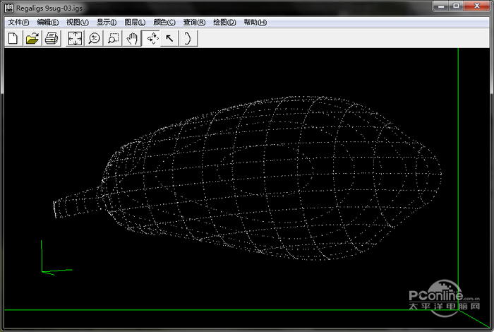Click the Print toolbar icon
Image resolution: width=494 pixels, height=332 pixels.
tap(51, 39)
